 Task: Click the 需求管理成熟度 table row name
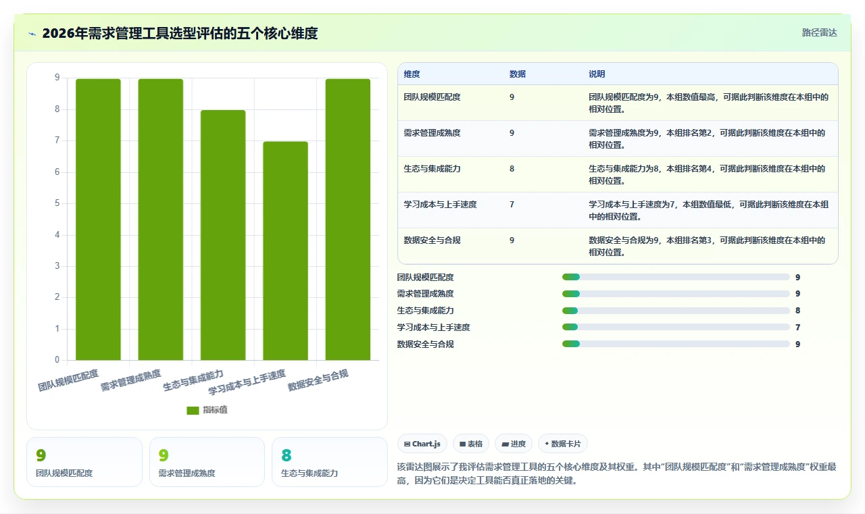coord(432,133)
